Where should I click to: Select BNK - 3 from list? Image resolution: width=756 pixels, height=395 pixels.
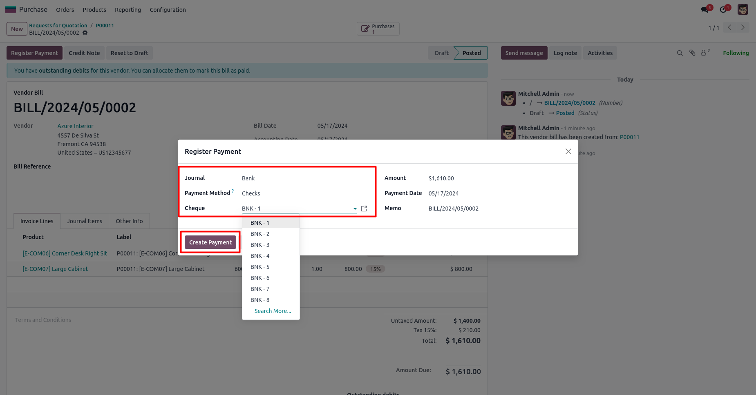click(271, 245)
